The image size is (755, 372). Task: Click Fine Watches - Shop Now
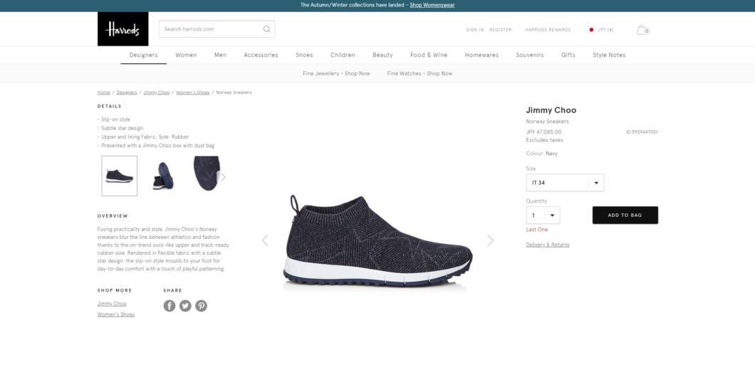(420, 73)
